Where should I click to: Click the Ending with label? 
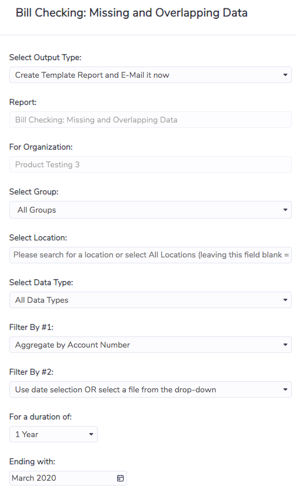[32, 461]
